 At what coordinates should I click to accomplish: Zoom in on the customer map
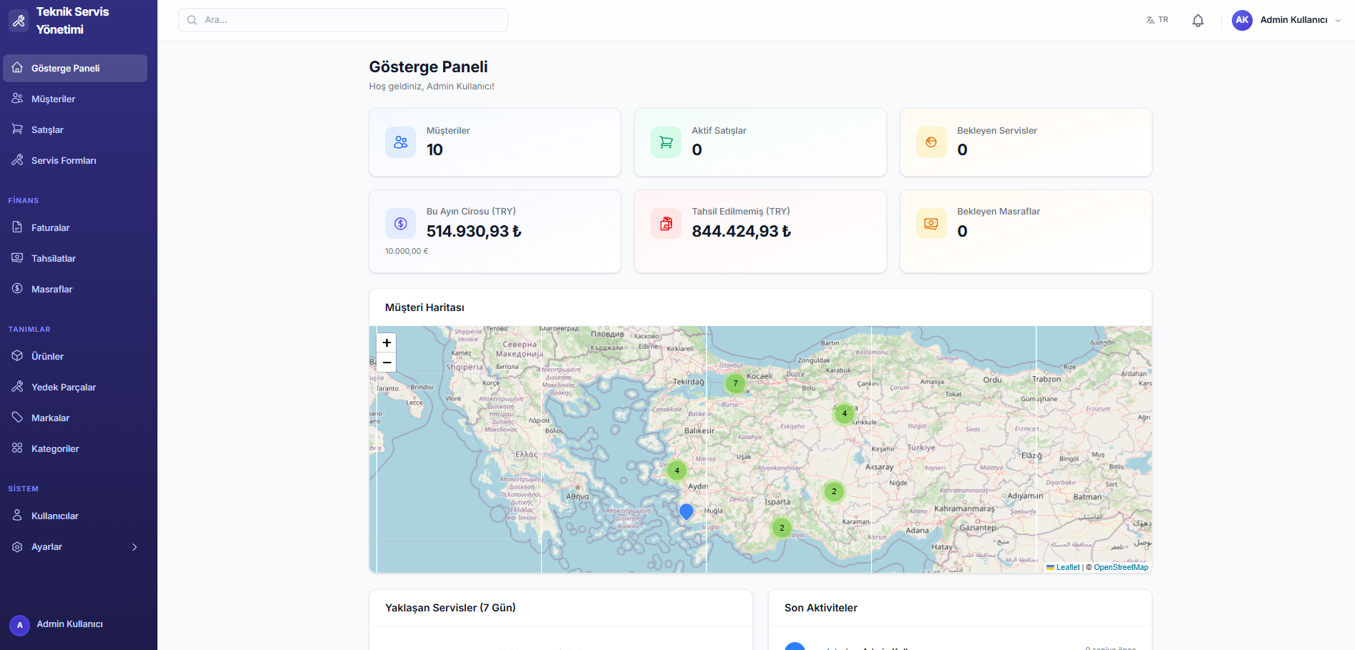pyautogui.click(x=387, y=343)
